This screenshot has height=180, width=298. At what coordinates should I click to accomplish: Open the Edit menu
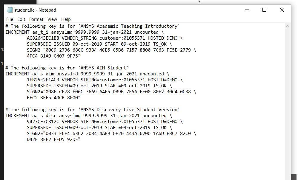[x=21, y=19]
